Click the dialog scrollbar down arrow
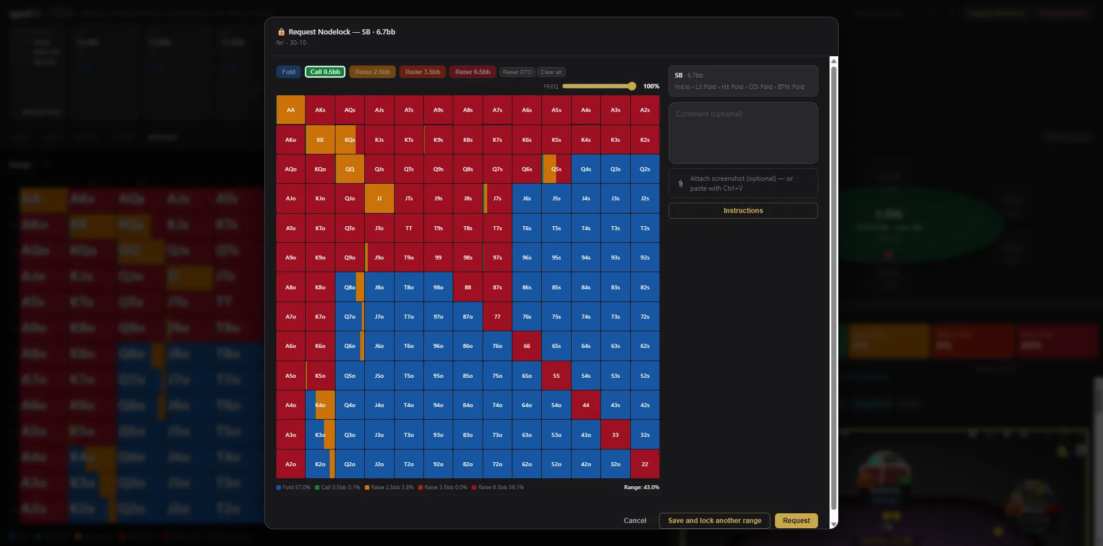The image size is (1103, 546). [834, 524]
